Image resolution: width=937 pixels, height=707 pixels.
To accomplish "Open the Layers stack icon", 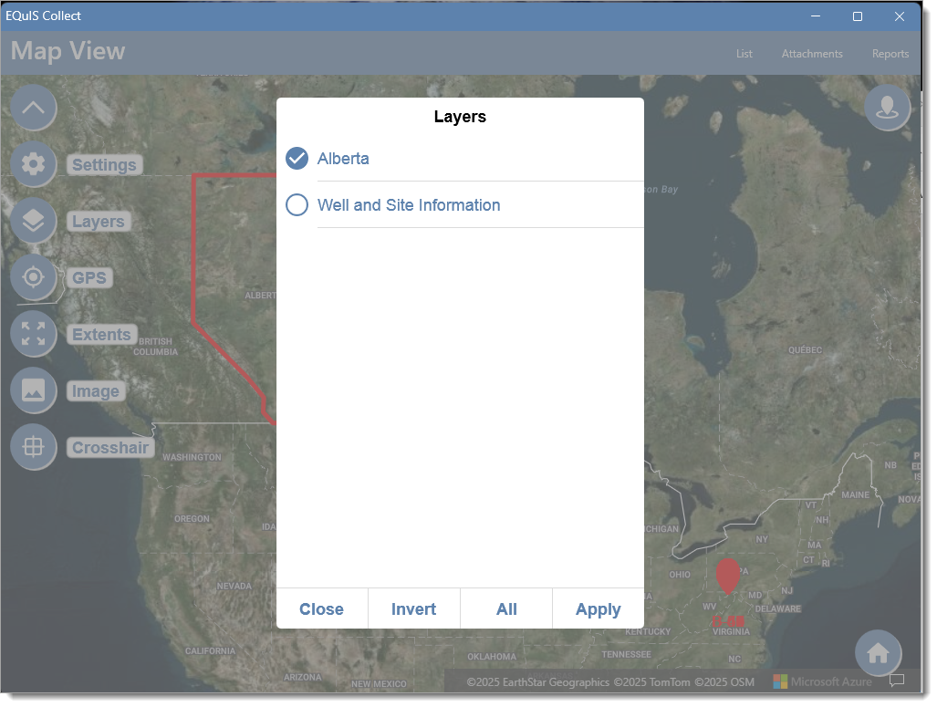I will click(34, 221).
